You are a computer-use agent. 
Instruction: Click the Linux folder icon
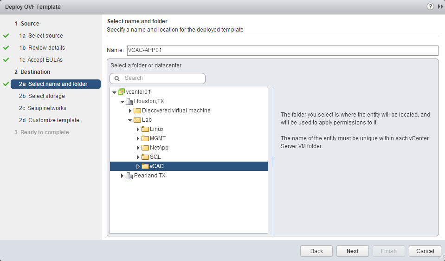click(x=145, y=129)
